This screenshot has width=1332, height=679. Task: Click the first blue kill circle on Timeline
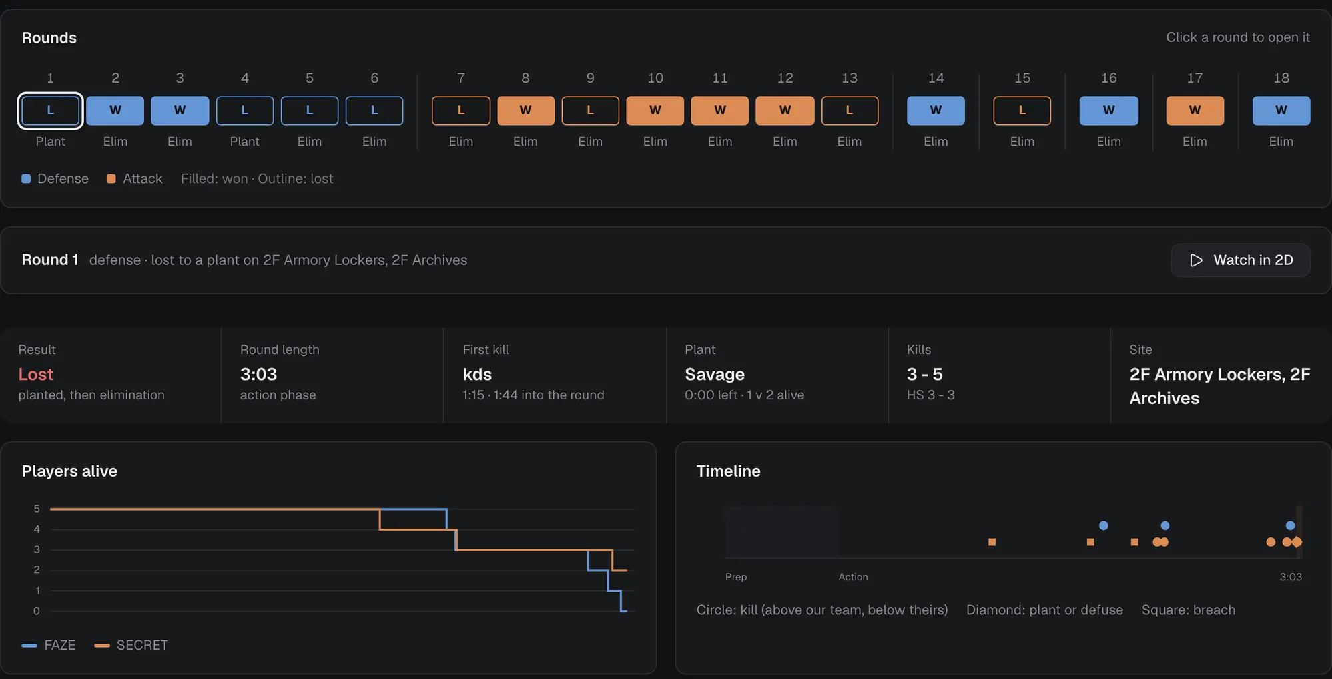(x=1104, y=525)
